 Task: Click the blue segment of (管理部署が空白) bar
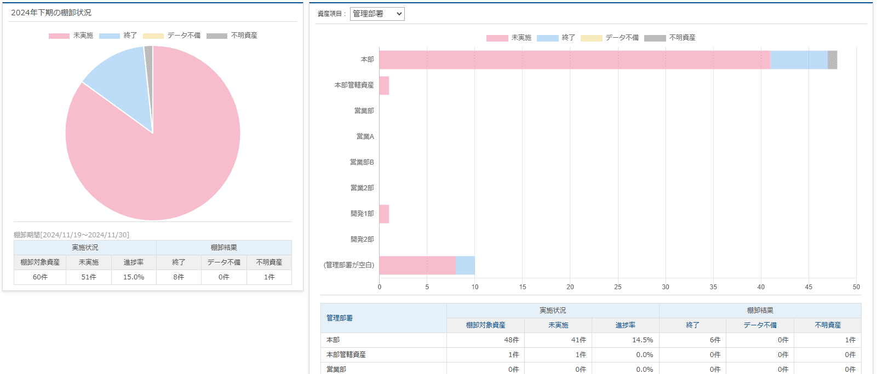[x=465, y=265]
